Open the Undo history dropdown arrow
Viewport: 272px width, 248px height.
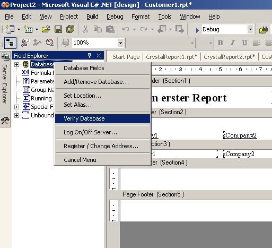(x=134, y=29)
